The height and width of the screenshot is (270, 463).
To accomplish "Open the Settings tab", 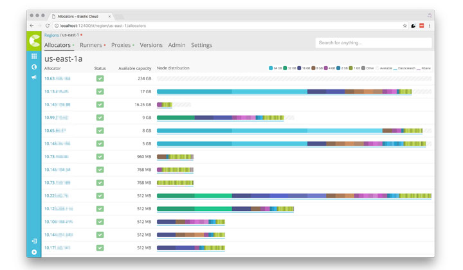I will pos(201,45).
